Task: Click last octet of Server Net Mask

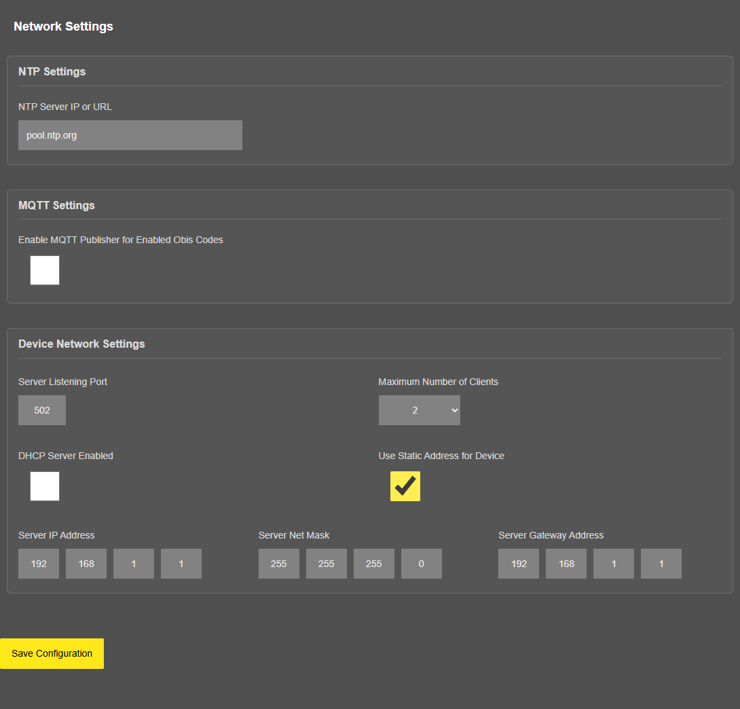Action: click(x=422, y=564)
